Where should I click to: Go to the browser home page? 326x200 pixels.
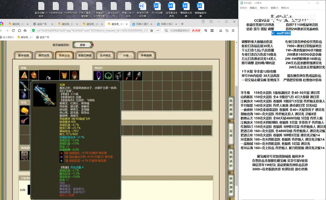19,31
